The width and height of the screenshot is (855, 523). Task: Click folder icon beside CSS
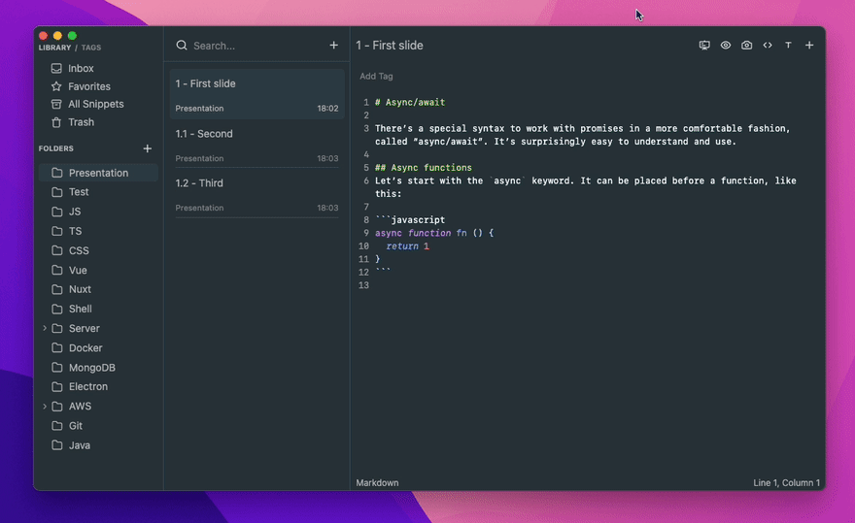coord(56,250)
